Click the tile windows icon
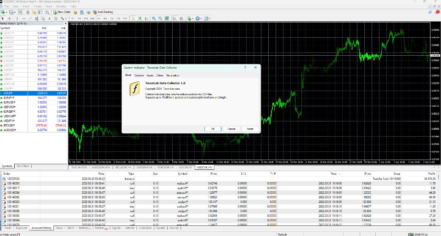Screen dimensions: 441x236 click(x=167, y=18)
